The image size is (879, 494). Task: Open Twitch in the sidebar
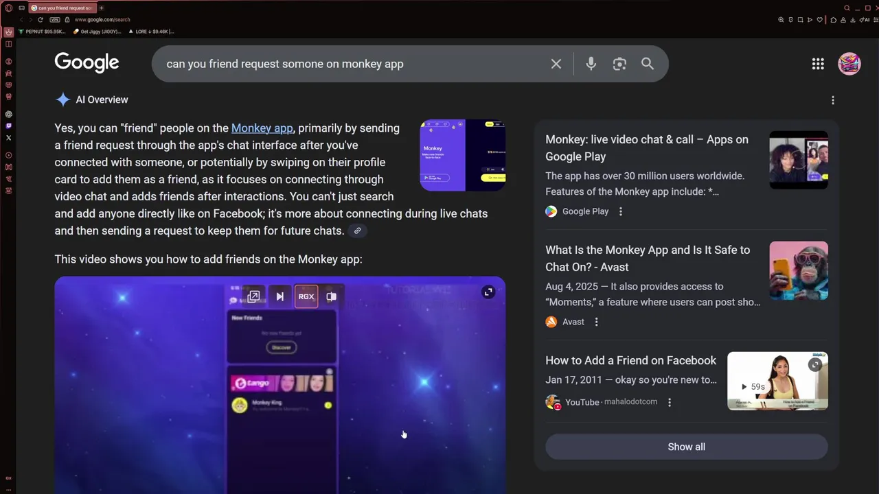coord(8,126)
